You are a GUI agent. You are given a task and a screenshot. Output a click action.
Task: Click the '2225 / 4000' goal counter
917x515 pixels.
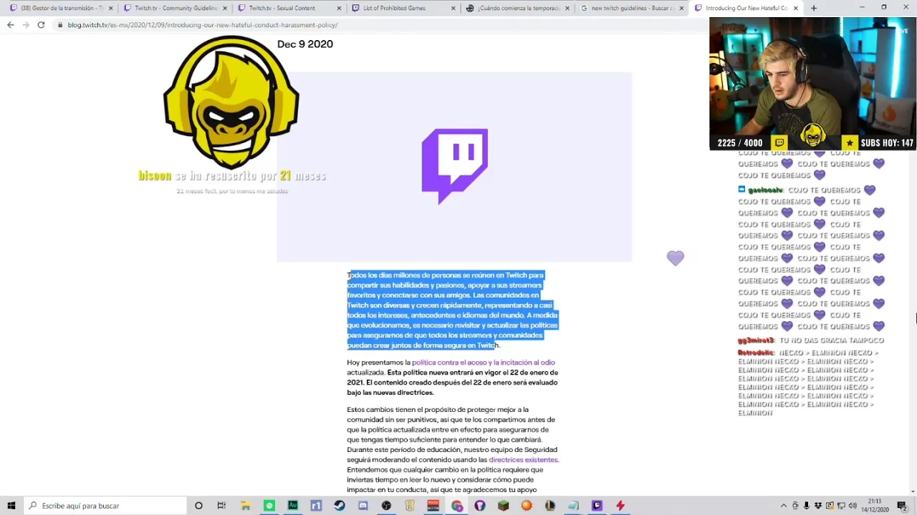pos(740,143)
